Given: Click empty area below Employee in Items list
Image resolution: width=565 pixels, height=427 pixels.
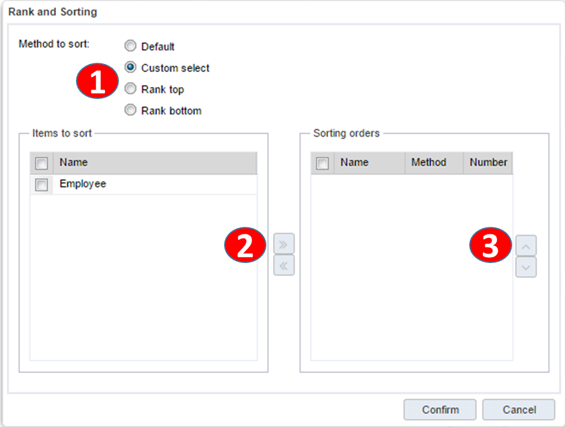Looking at the screenshot, I should 143,280.
